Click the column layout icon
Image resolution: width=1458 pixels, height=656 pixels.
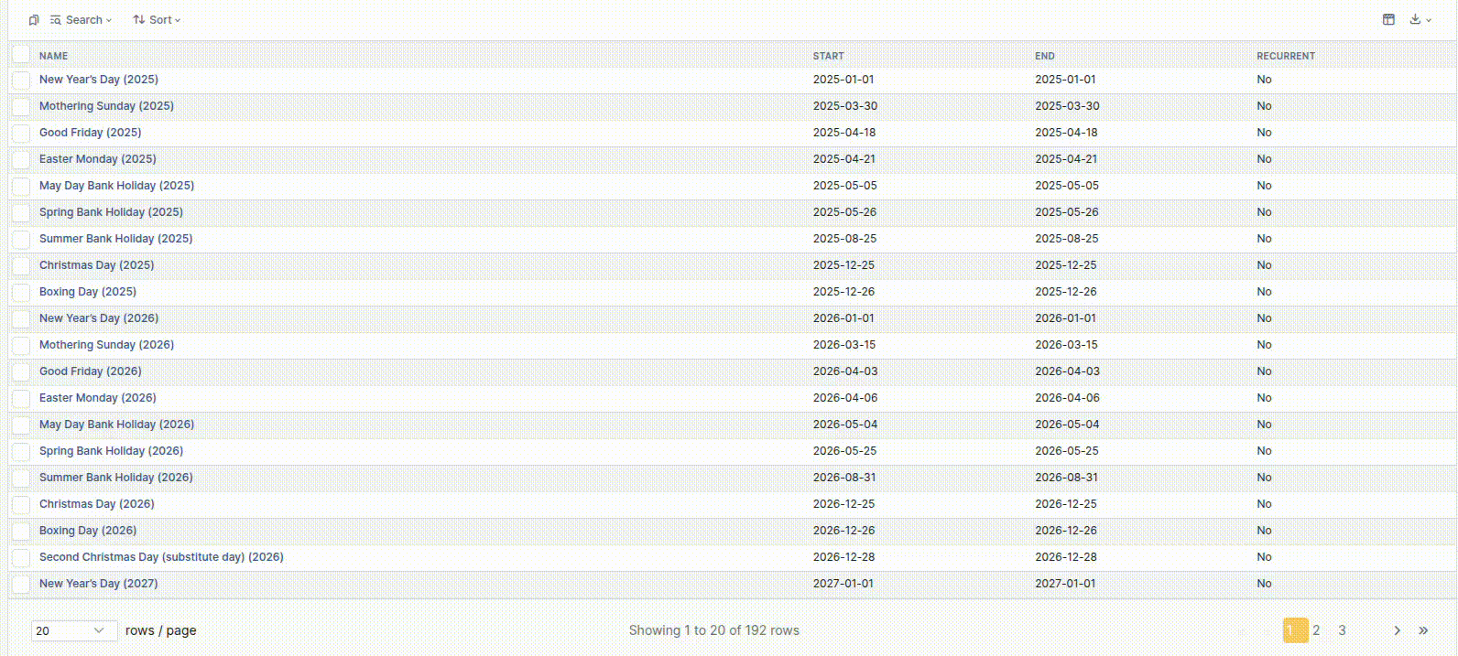tap(1388, 19)
